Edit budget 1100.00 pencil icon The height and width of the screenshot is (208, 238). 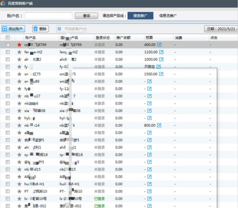[161, 52]
